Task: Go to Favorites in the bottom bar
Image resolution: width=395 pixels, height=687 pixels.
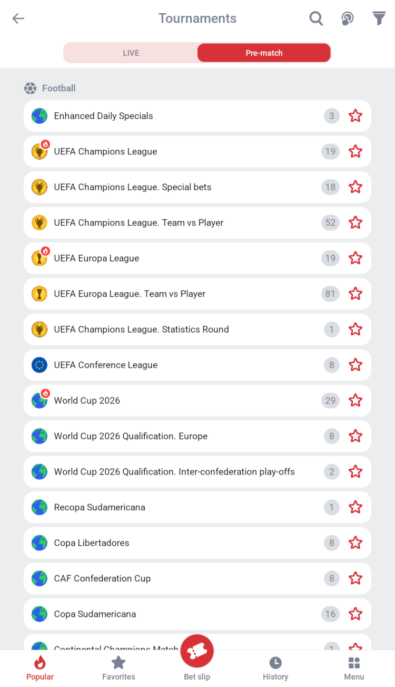Action: click(x=118, y=667)
